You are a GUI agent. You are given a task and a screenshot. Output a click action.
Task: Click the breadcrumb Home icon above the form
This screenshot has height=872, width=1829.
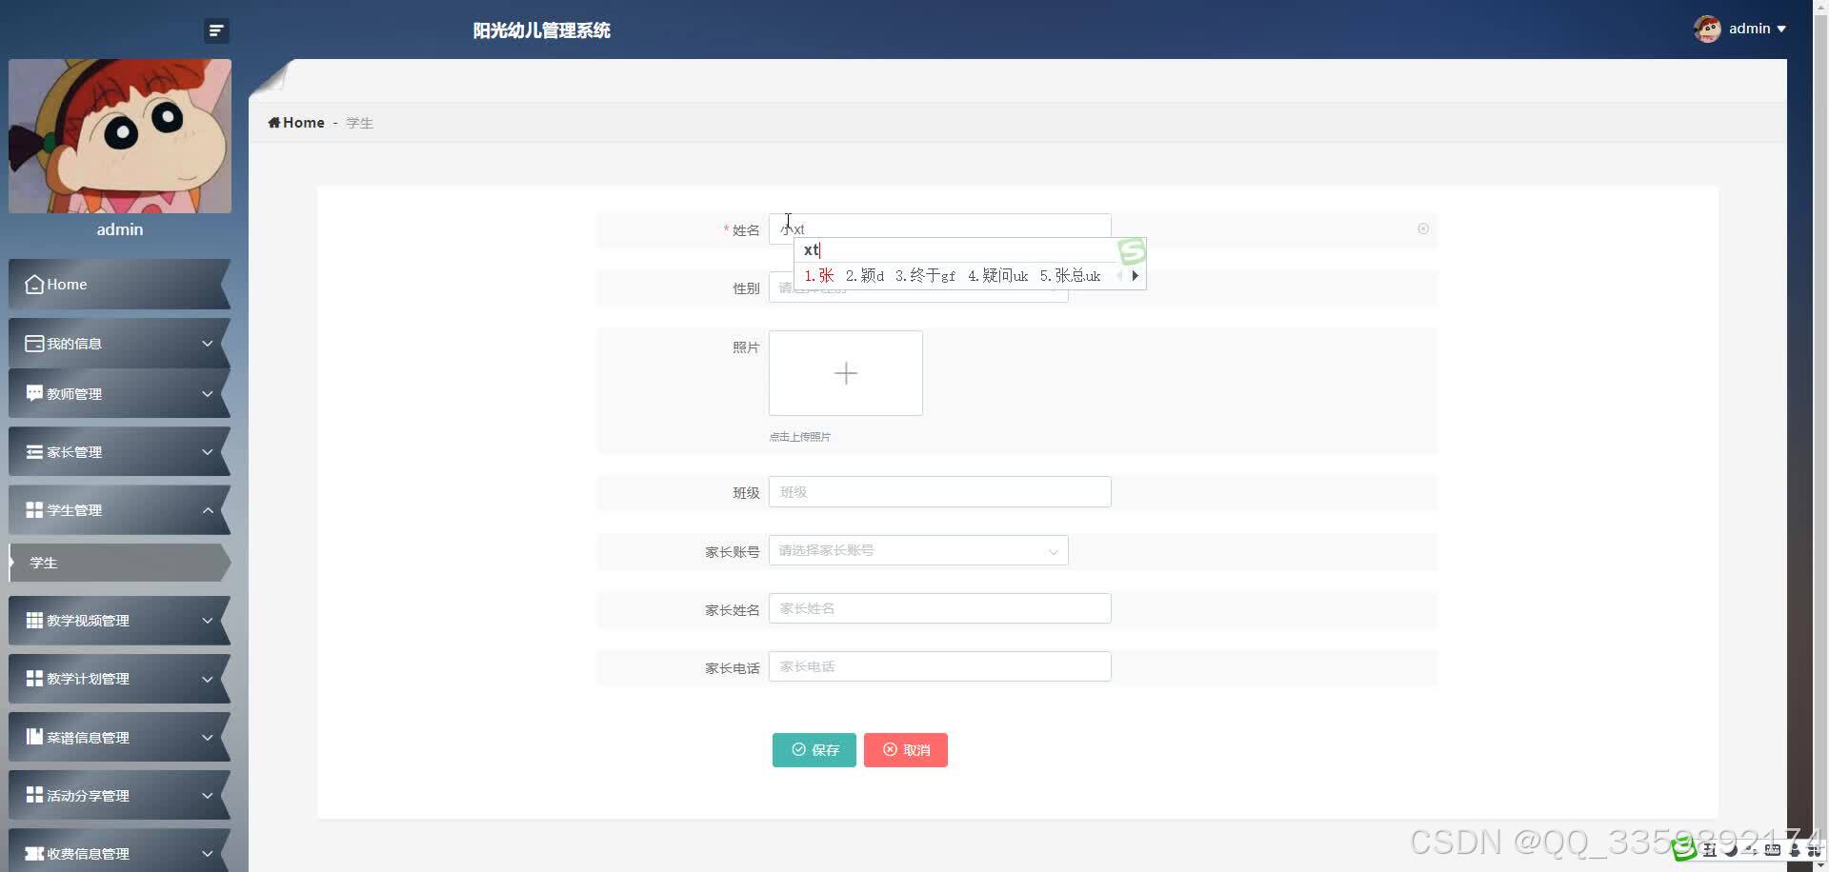275,122
